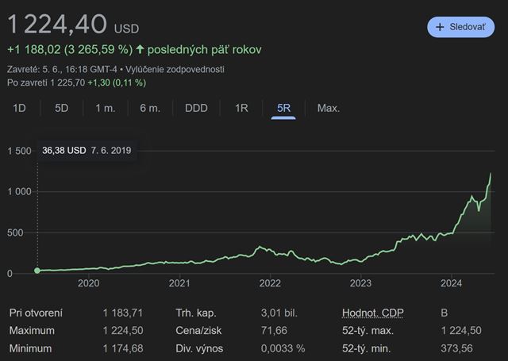Click the 2022 x-axis label
This screenshot has height=361, width=508.
(270, 283)
